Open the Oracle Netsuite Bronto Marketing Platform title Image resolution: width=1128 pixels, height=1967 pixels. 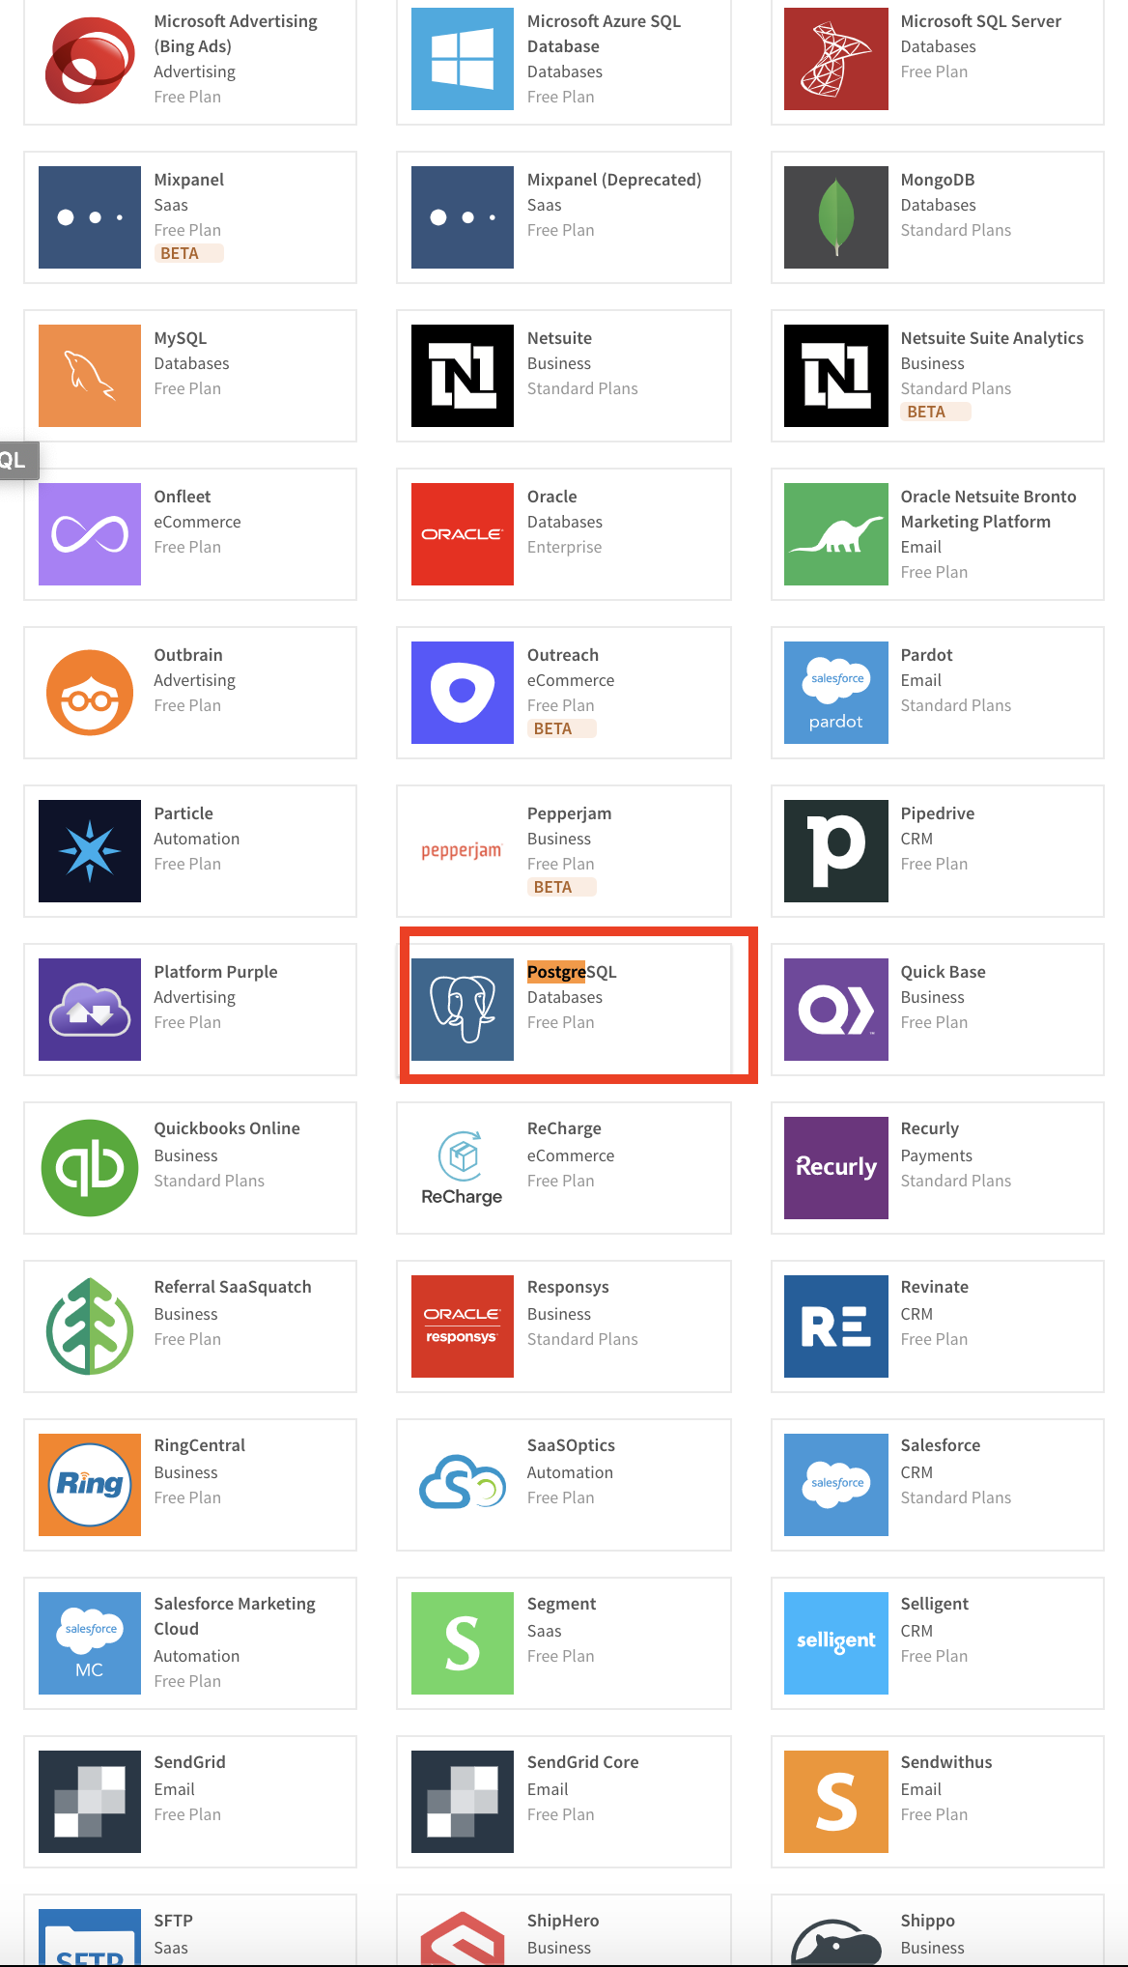point(989,509)
